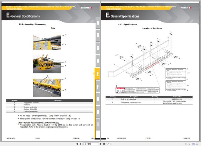Click 'Plastic protection' table row
201x146 pixels.
click(x=50, y=111)
